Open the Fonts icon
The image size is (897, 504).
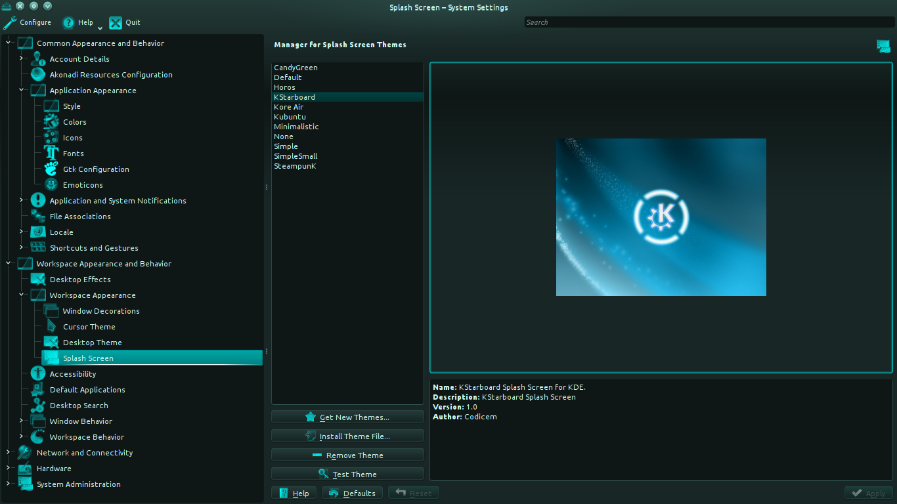click(x=51, y=154)
